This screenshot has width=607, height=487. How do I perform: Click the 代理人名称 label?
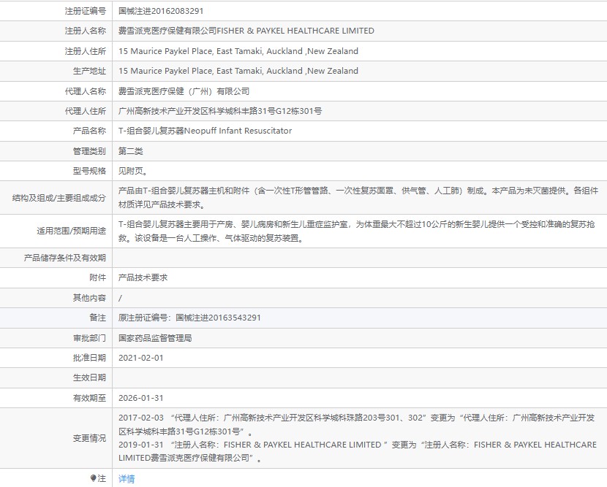85,91
